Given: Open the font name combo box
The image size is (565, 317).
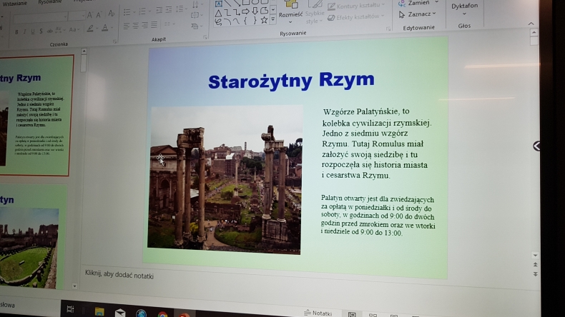Looking at the screenshot, I should click(39, 16).
